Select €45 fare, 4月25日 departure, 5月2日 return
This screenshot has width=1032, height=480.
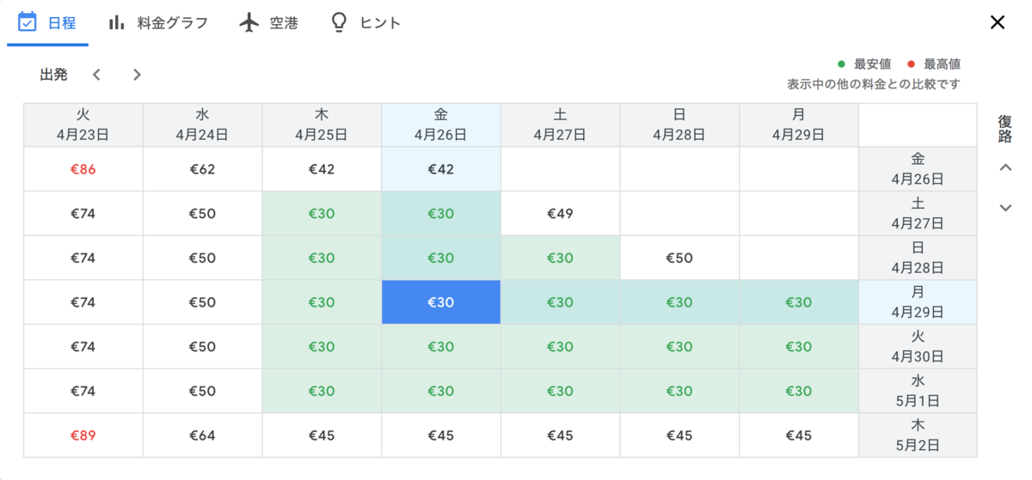(x=322, y=435)
